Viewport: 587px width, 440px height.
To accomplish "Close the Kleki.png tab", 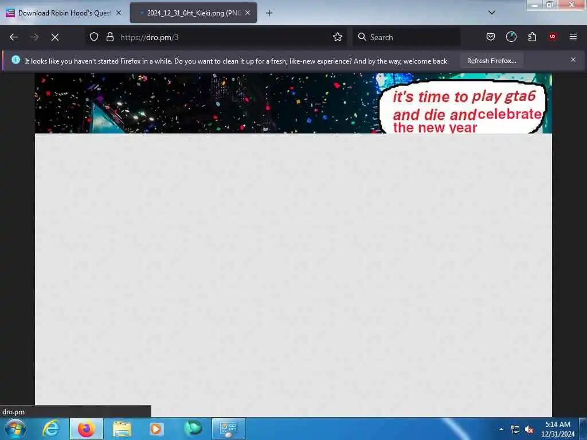I will coord(248,13).
